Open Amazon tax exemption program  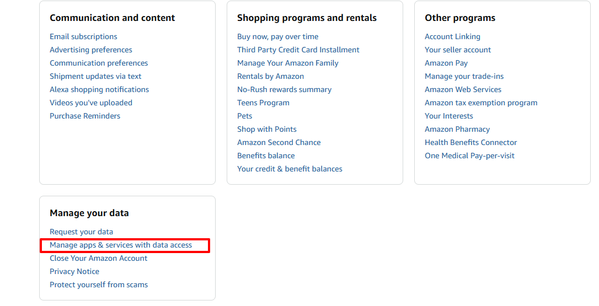(x=481, y=103)
